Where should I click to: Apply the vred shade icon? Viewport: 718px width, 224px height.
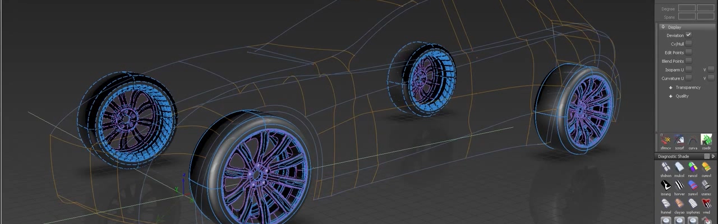pyautogui.click(x=706, y=204)
